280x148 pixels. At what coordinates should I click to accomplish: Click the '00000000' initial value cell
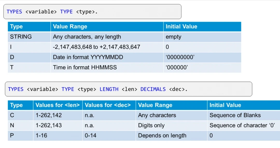tap(180, 57)
